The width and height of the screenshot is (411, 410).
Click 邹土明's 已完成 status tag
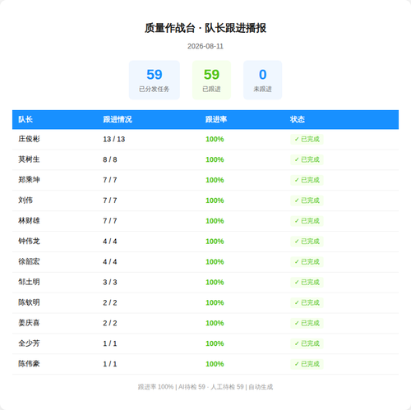pyautogui.click(x=307, y=282)
